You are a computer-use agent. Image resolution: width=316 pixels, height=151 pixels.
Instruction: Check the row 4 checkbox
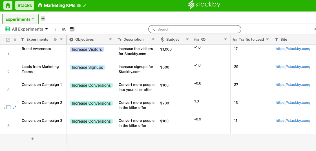tap(8, 107)
